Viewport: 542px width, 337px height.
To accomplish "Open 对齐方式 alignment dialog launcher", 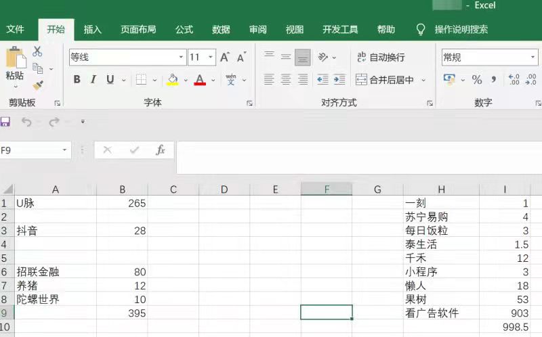I will (430, 104).
